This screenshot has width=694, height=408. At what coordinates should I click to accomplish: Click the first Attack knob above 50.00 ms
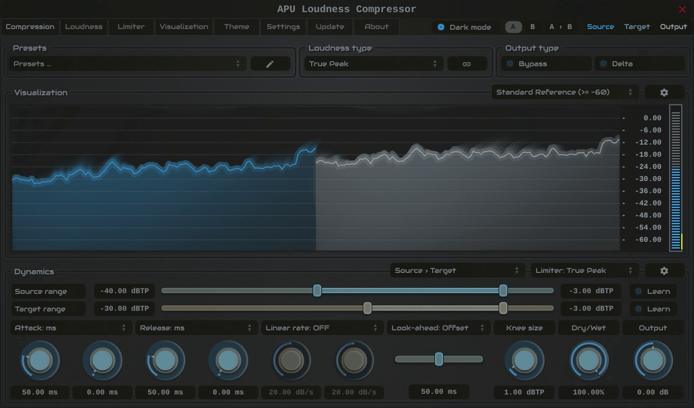coord(40,361)
